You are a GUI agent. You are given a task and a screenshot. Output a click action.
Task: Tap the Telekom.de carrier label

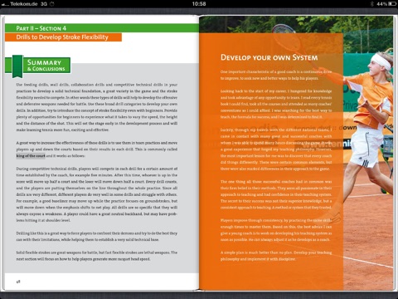click(23, 4)
